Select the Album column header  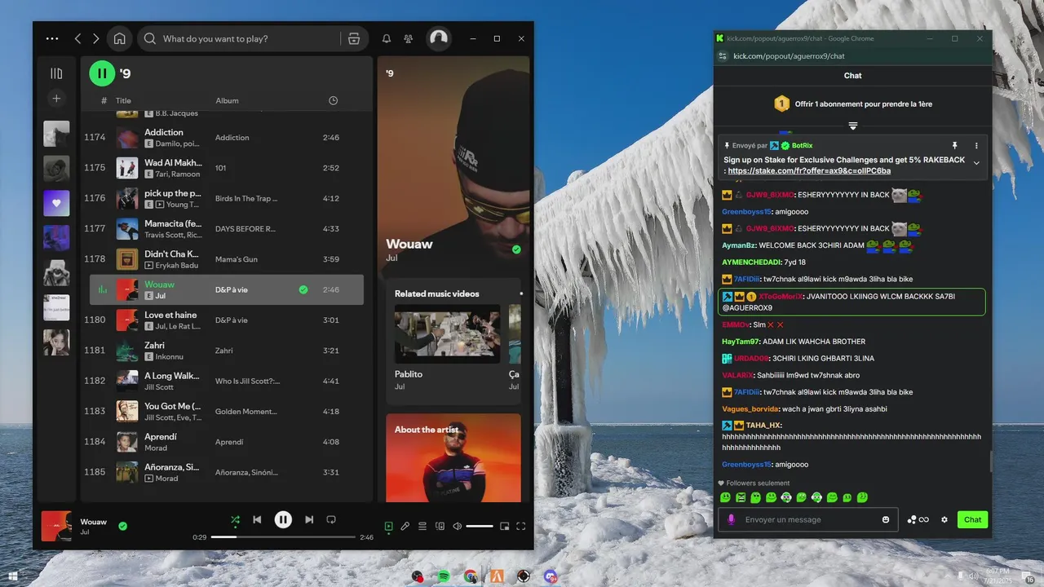pyautogui.click(x=227, y=101)
